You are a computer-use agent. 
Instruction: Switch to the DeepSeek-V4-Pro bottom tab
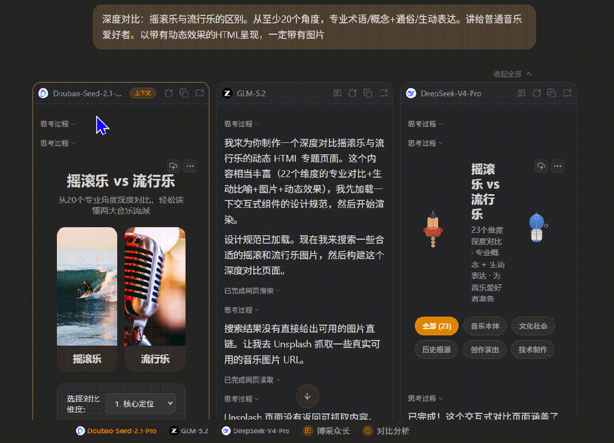point(256,431)
